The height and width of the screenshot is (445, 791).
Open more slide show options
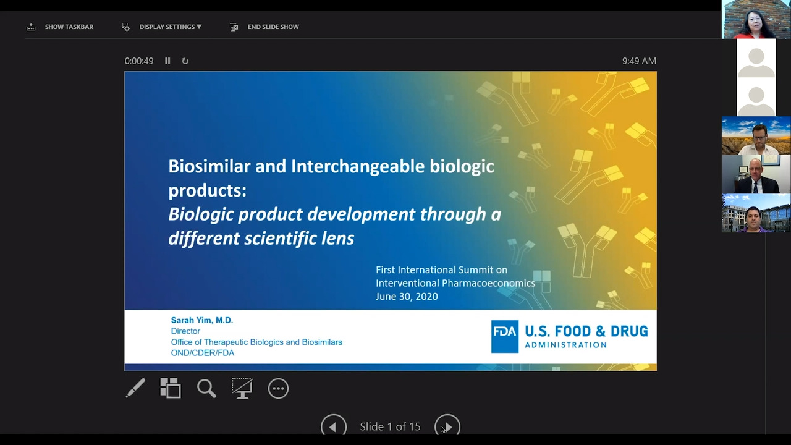click(278, 388)
